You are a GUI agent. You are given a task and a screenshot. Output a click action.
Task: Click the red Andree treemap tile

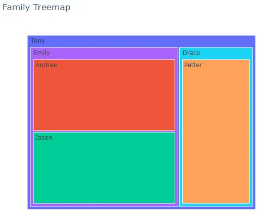[104, 95]
